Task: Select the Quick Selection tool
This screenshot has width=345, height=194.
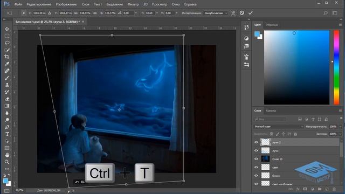Action: tap(7, 50)
